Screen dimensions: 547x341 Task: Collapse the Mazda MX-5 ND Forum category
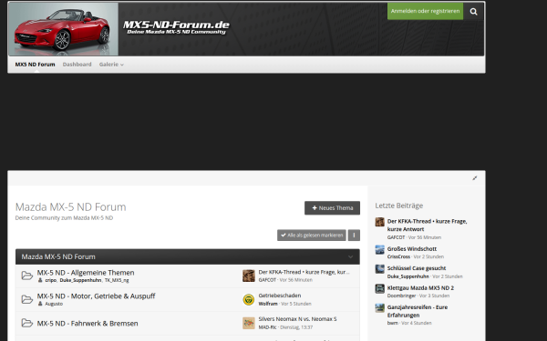351,256
